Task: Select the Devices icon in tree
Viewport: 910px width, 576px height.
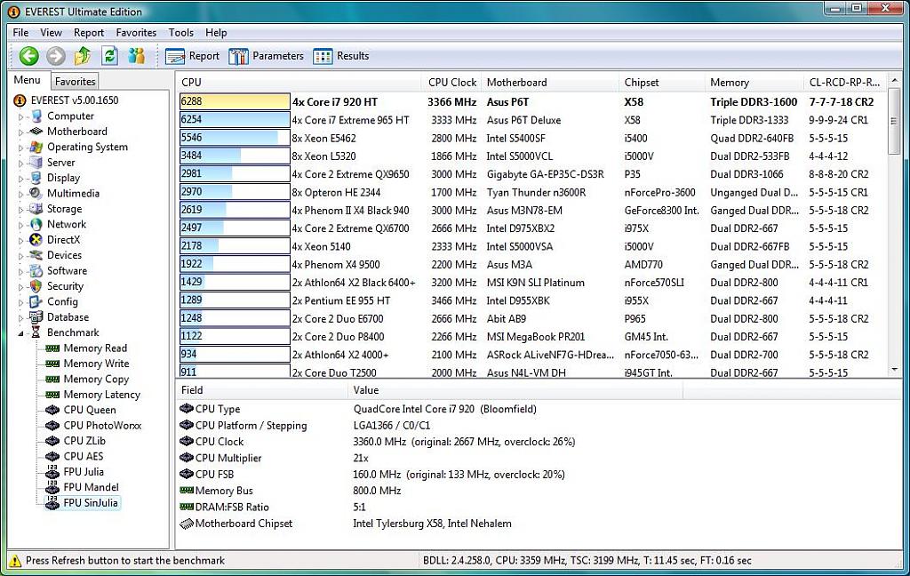Action: click(x=36, y=255)
